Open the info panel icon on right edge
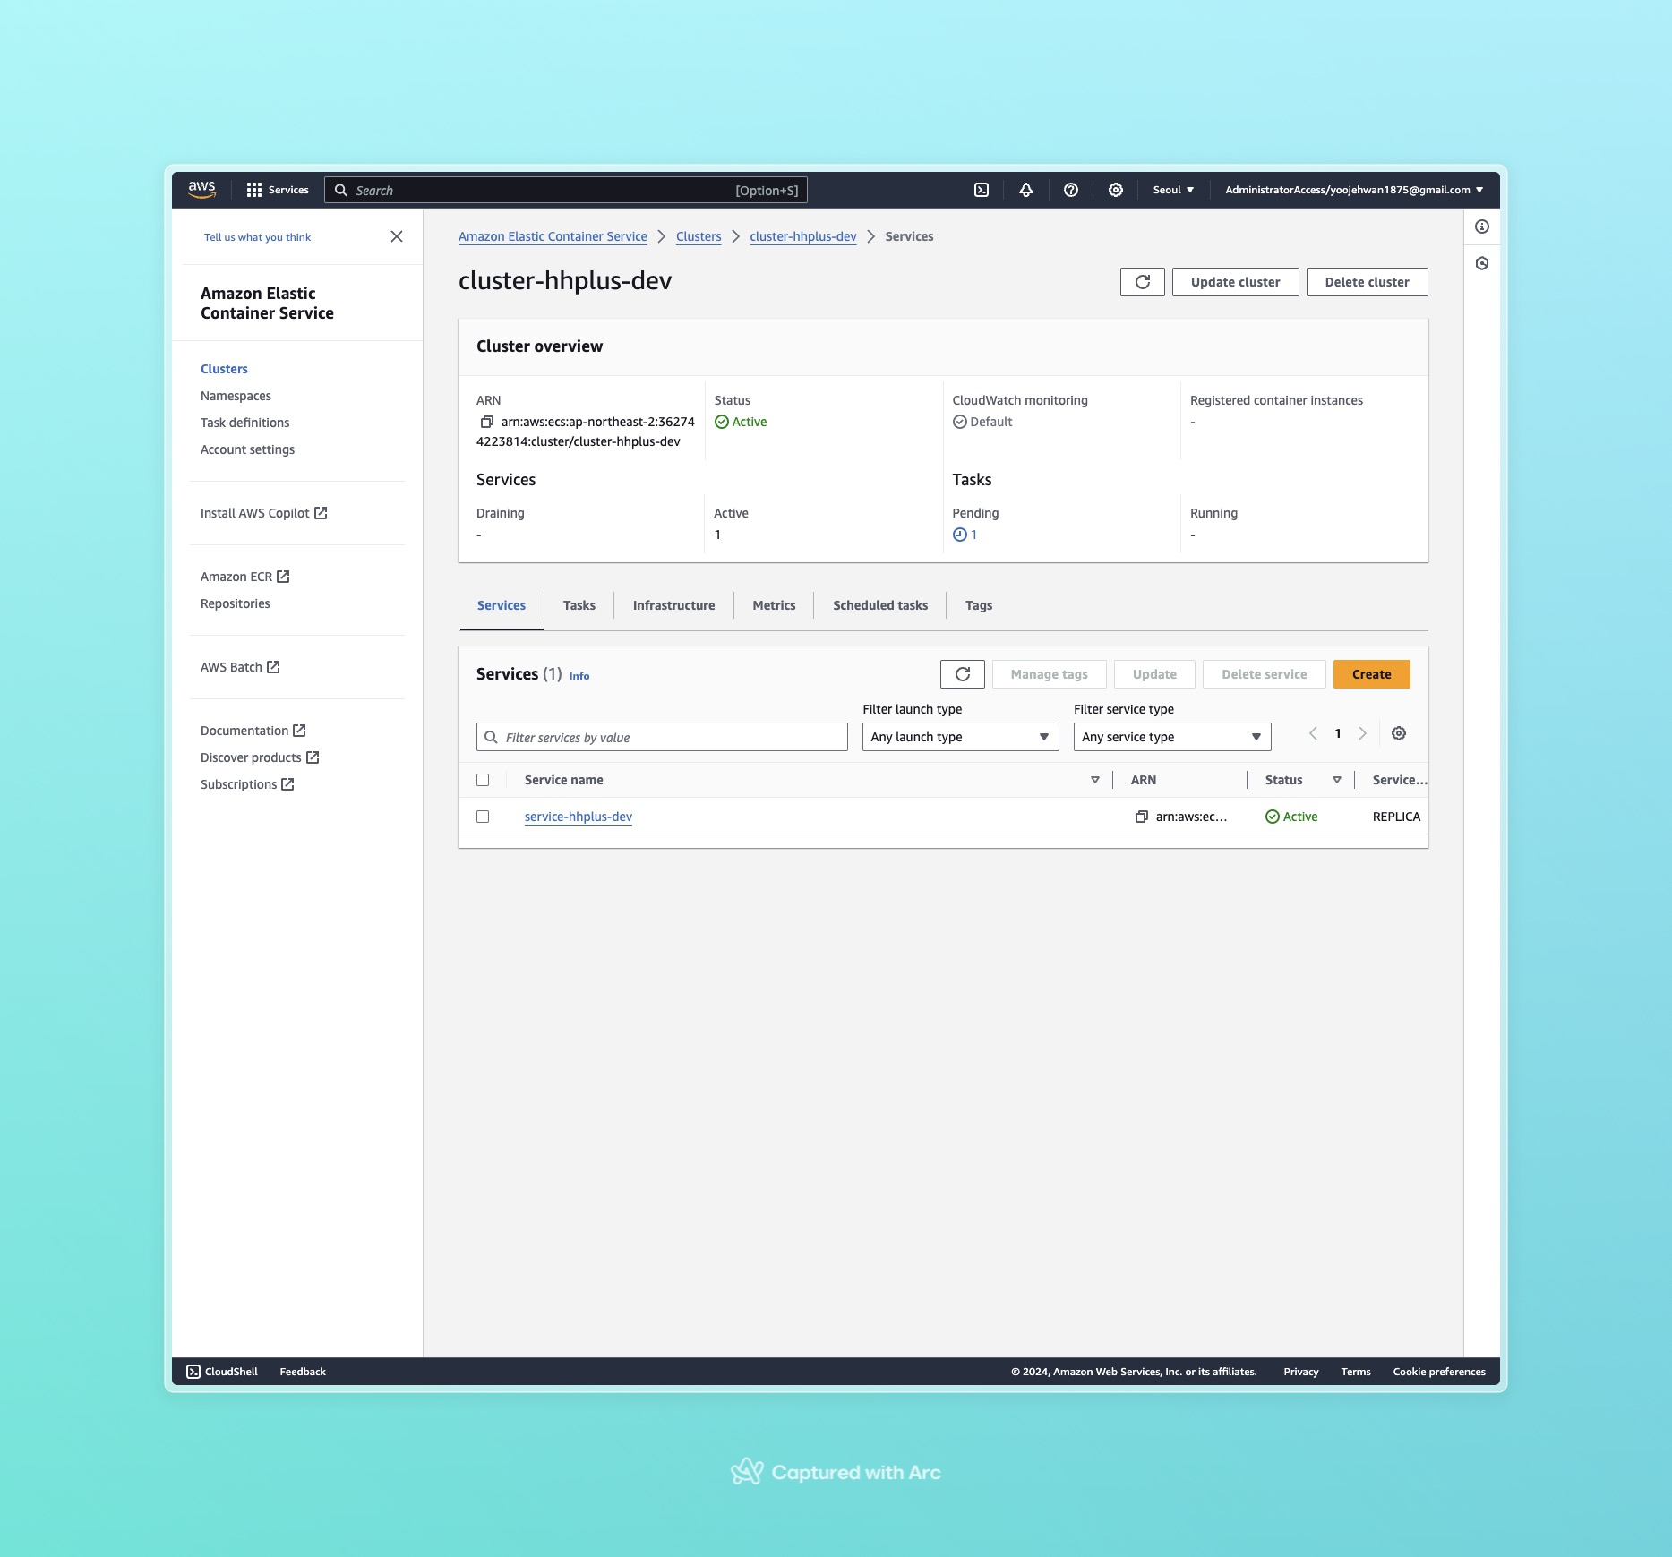This screenshot has height=1557, width=1672. click(1482, 227)
